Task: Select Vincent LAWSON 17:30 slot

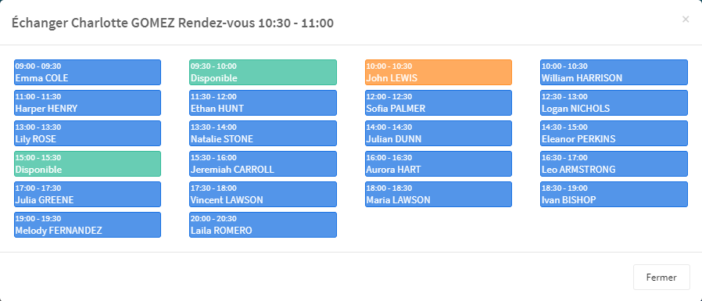Action: pos(263,194)
